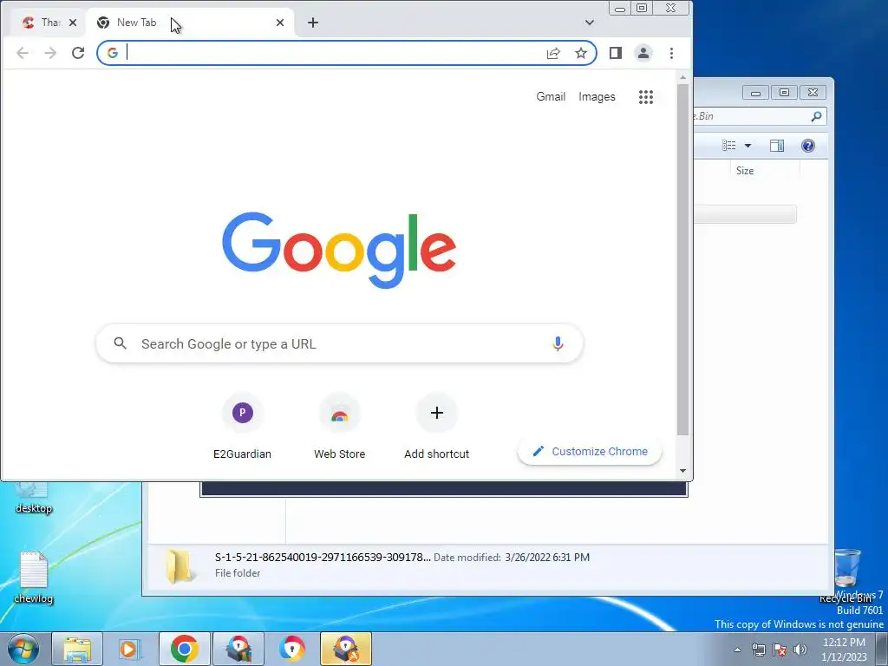Click the Google icon in the address bar
Image resolution: width=888 pixels, height=666 pixels.
[x=113, y=53]
